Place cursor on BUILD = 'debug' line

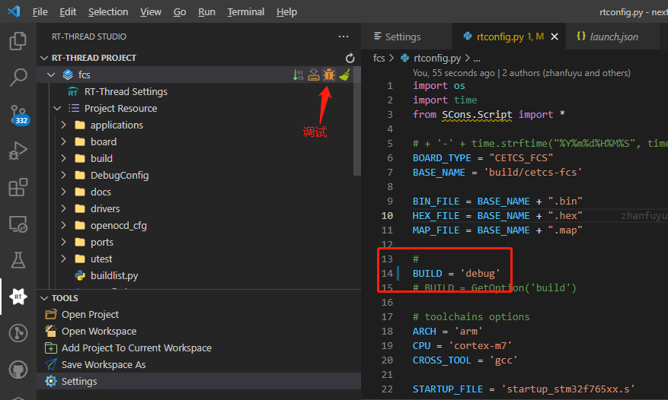point(455,273)
